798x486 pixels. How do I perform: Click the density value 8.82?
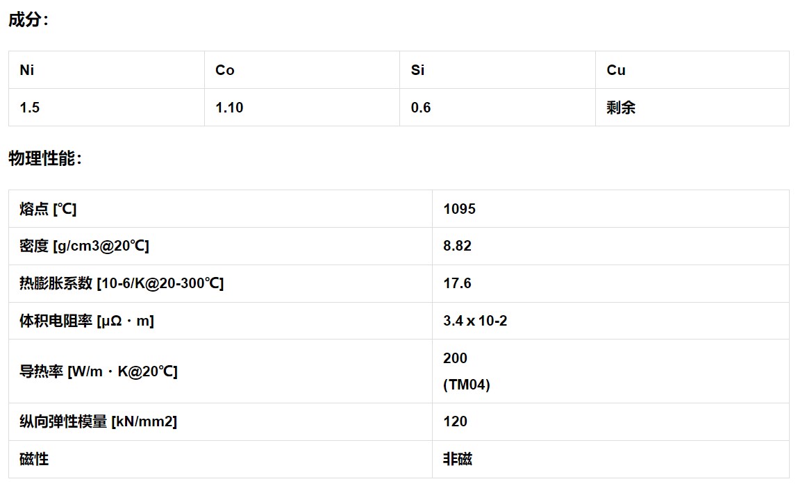(457, 246)
